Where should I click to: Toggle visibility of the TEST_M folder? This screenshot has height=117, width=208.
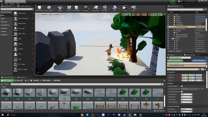[168, 39]
